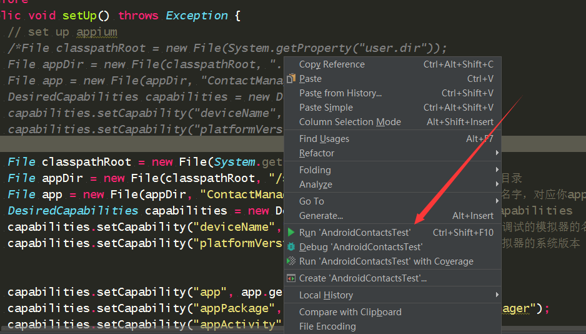The width and height of the screenshot is (586, 334).
Task: Click the "appPackage" string literal
Action: pos(234,308)
